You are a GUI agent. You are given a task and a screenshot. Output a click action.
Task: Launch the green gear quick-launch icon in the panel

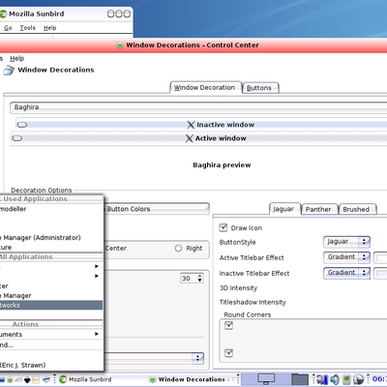(x=11, y=379)
